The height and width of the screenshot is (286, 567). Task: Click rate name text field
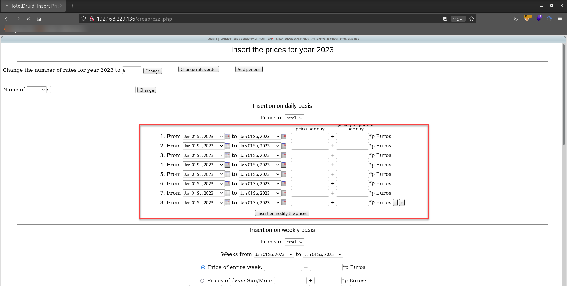(x=93, y=90)
